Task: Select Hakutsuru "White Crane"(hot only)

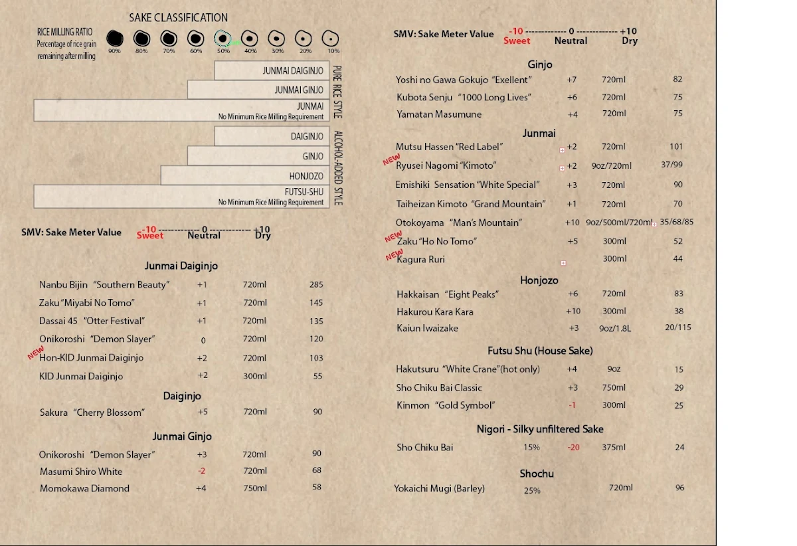Action: (x=468, y=369)
